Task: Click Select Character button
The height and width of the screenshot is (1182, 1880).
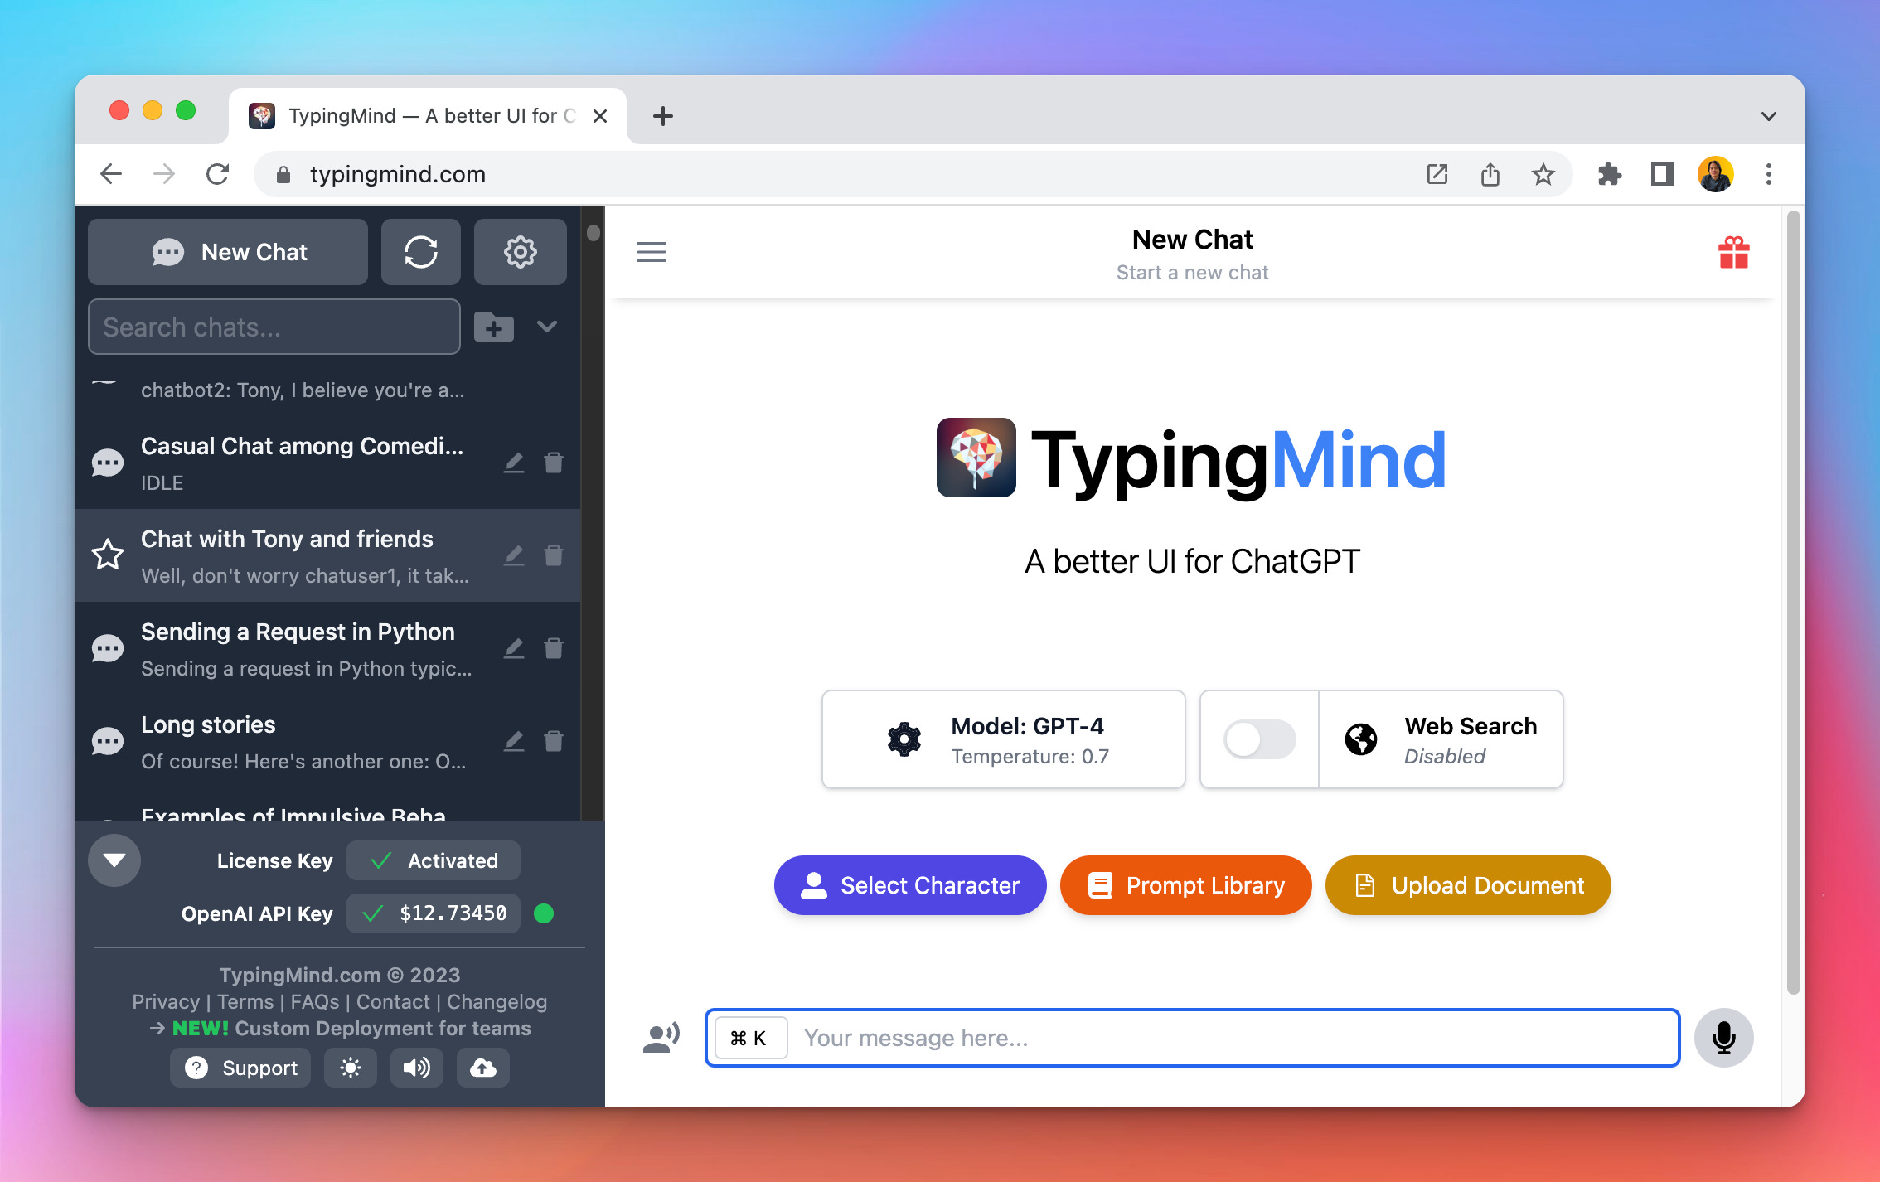Action: pos(910,885)
